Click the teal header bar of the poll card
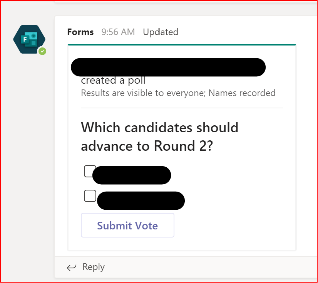This screenshot has width=318, height=283. coord(181,45)
